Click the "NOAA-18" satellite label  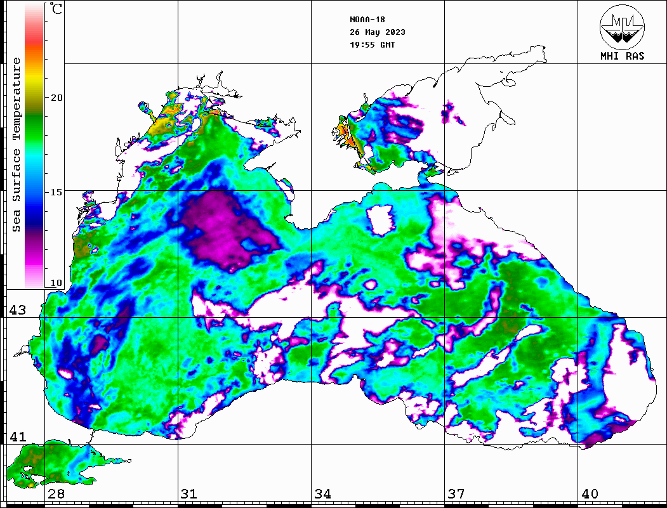click(367, 20)
